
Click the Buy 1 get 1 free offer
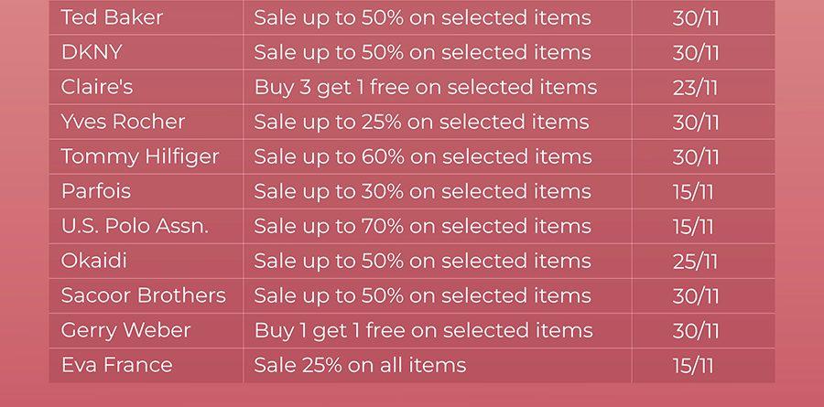424,331
